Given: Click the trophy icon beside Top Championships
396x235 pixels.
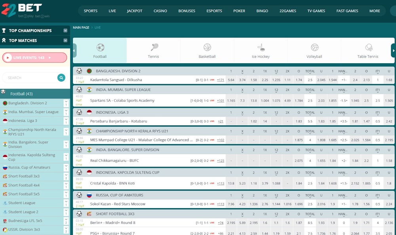Looking at the screenshot, I should [4, 30].
